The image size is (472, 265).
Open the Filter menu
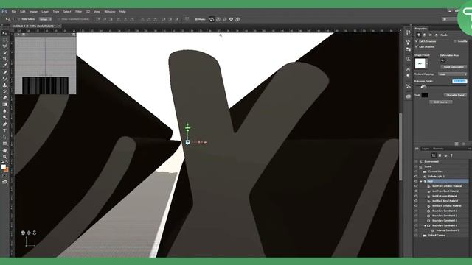coord(79,12)
